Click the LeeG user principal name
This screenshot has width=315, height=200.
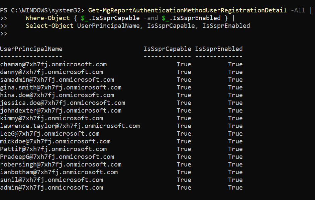[x=49, y=134]
